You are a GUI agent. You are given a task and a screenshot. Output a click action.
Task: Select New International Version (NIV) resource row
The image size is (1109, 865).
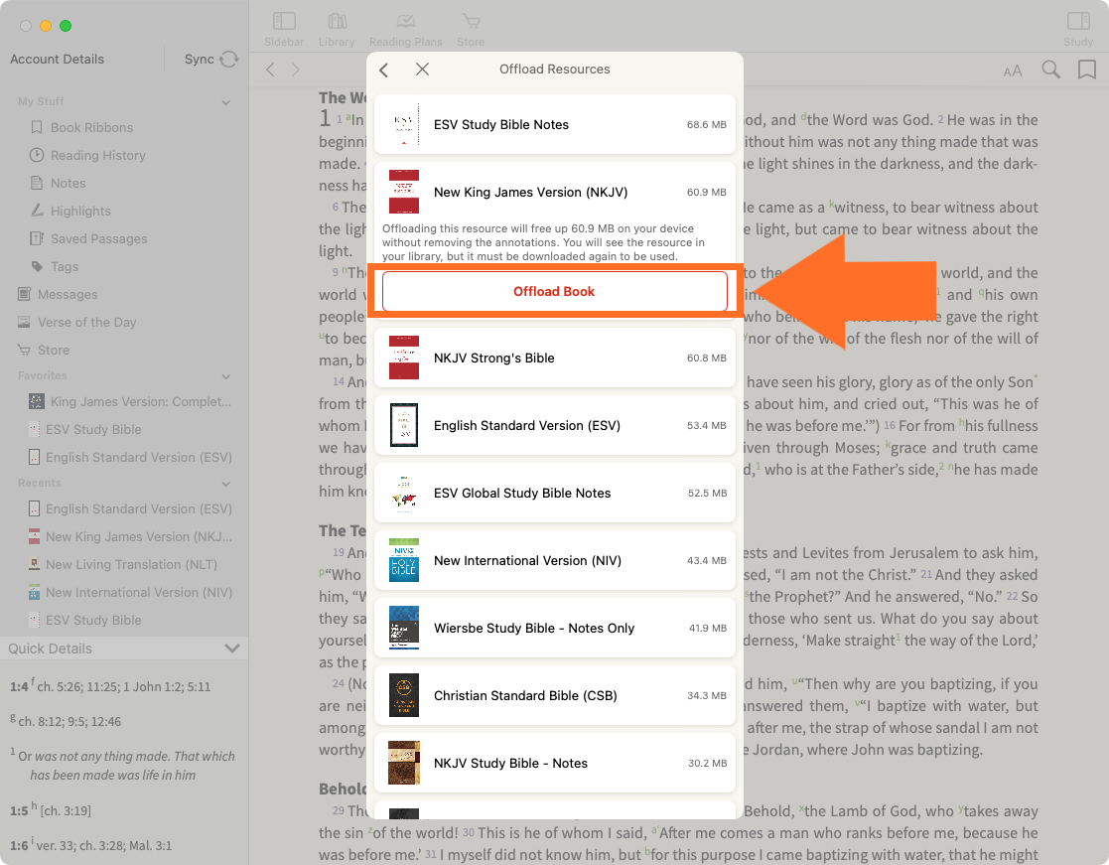(x=554, y=560)
